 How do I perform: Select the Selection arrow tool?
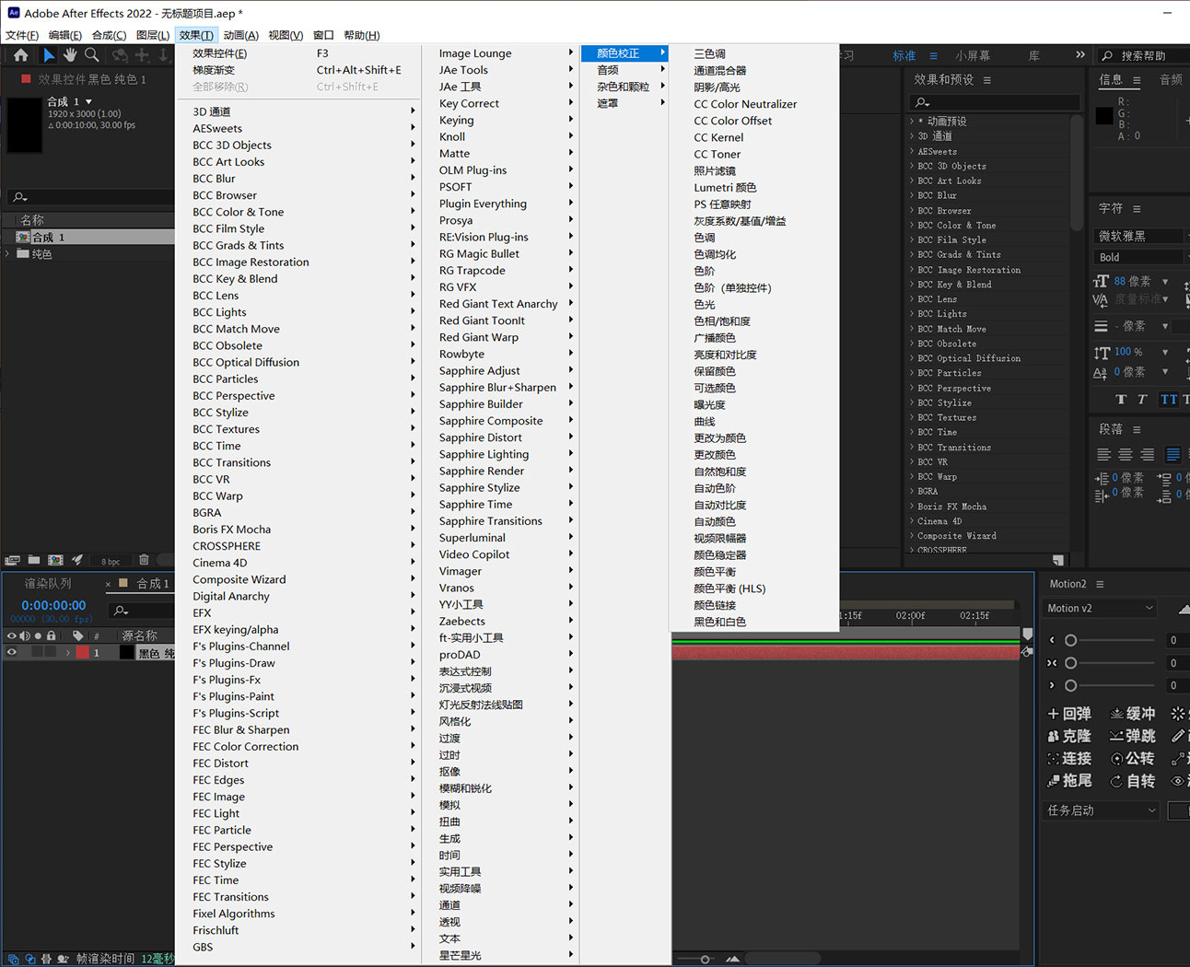[48, 55]
